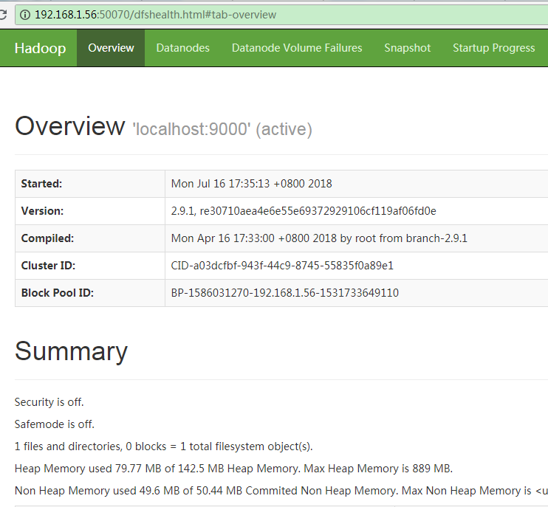
Task: Click the 'localhost:9000' (active) subtitle
Action: point(222,130)
